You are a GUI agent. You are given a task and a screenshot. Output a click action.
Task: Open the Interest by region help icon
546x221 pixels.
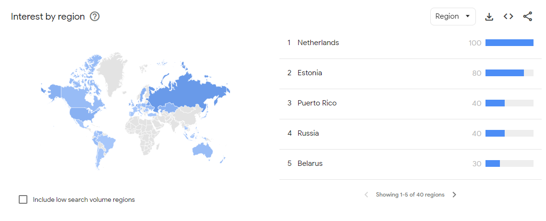coord(95,17)
